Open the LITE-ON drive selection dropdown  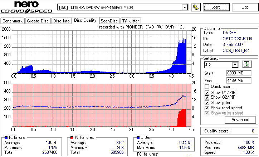point(185,7)
